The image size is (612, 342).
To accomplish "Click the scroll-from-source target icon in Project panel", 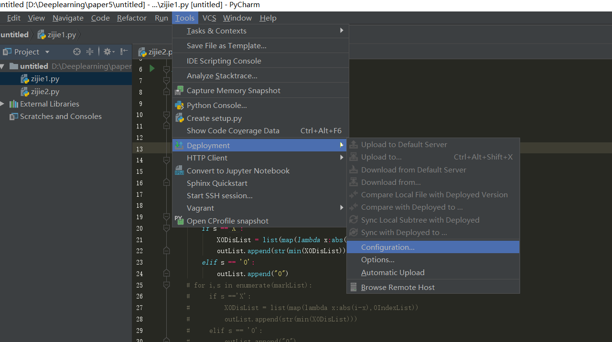I will click(77, 52).
